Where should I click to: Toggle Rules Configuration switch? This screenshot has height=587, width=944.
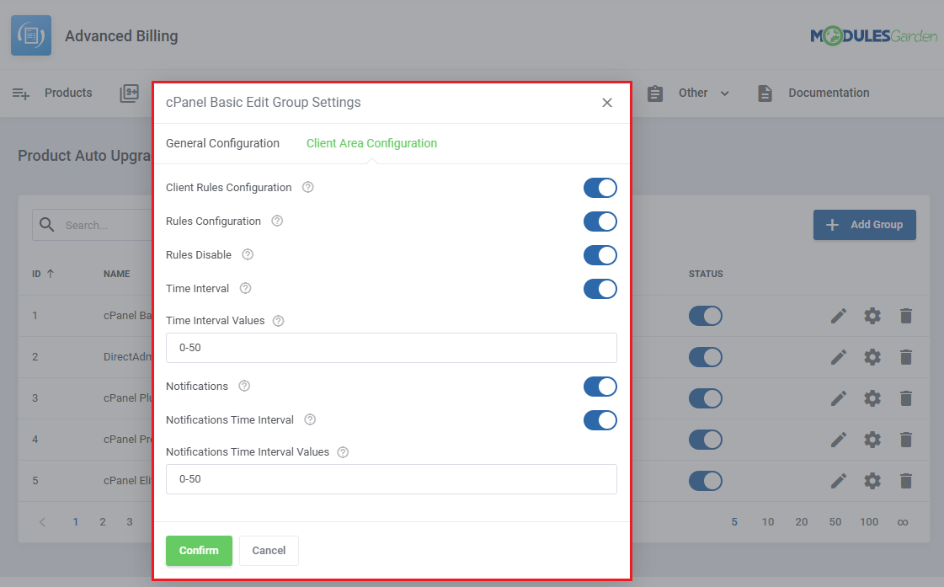pos(600,221)
